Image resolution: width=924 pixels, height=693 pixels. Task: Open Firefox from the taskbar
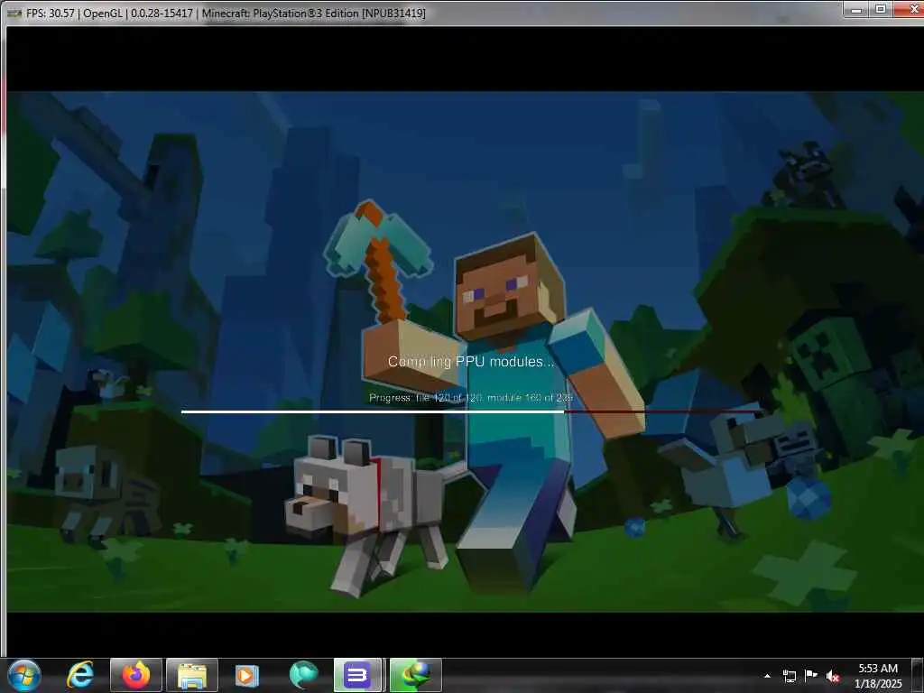(x=136, y=675)
